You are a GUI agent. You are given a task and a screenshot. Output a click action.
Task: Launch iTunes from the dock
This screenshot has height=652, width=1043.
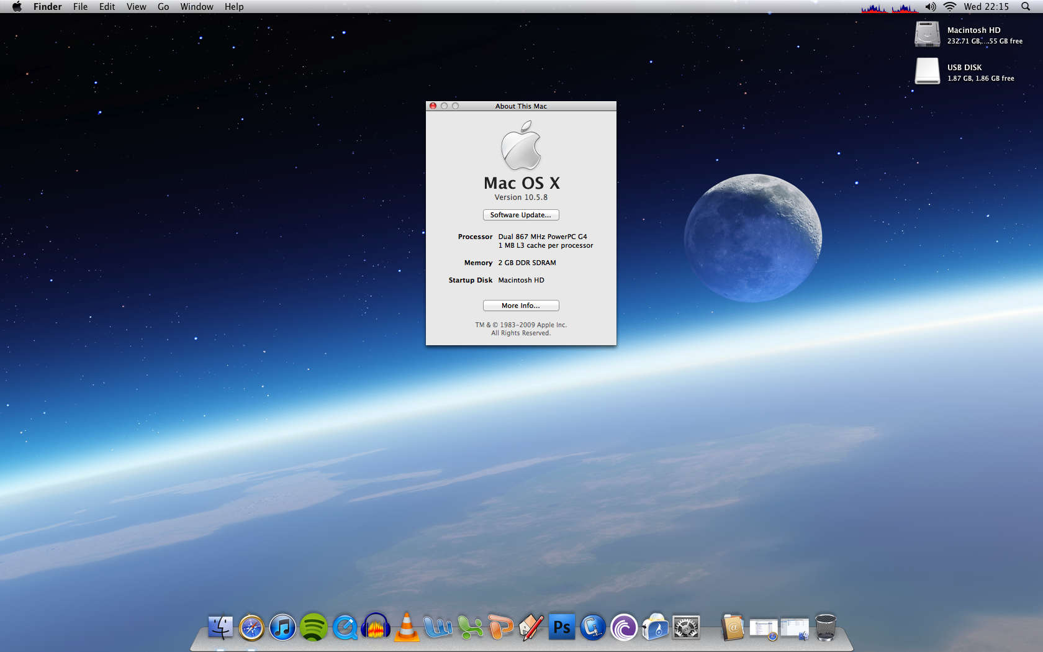pyautogui.click(x=282, y=628)
